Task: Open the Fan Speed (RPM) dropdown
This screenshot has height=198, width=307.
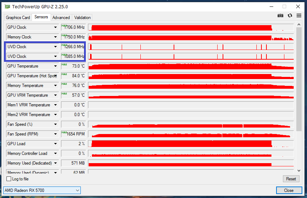Action: [55, 134]
